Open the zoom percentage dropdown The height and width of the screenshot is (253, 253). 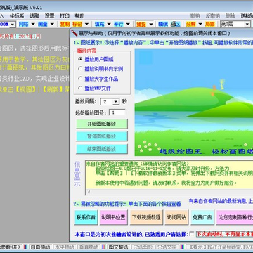pos(13,24)
